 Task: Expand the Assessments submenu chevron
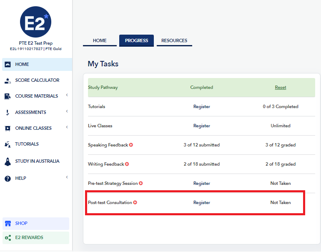point(67,111)
